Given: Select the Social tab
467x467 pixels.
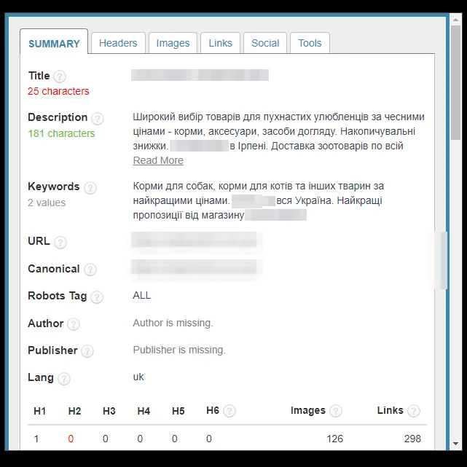Looking at the screenshot, I should 265,43.
